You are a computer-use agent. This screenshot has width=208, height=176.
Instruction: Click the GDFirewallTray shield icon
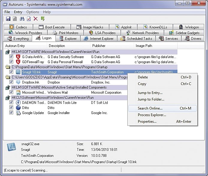pos(18,62)
